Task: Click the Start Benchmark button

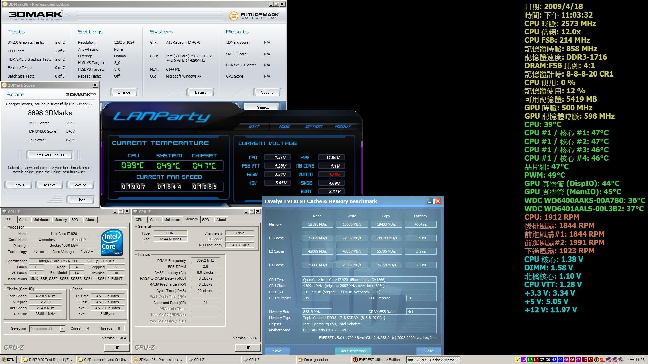Action: (353, 351)
